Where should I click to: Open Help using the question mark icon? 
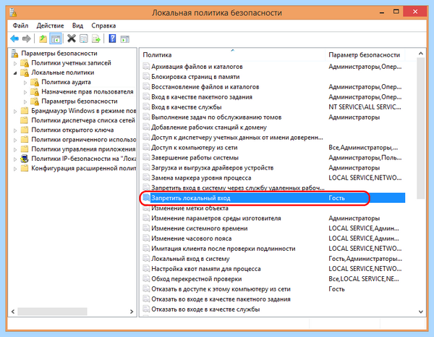[112, 38]
